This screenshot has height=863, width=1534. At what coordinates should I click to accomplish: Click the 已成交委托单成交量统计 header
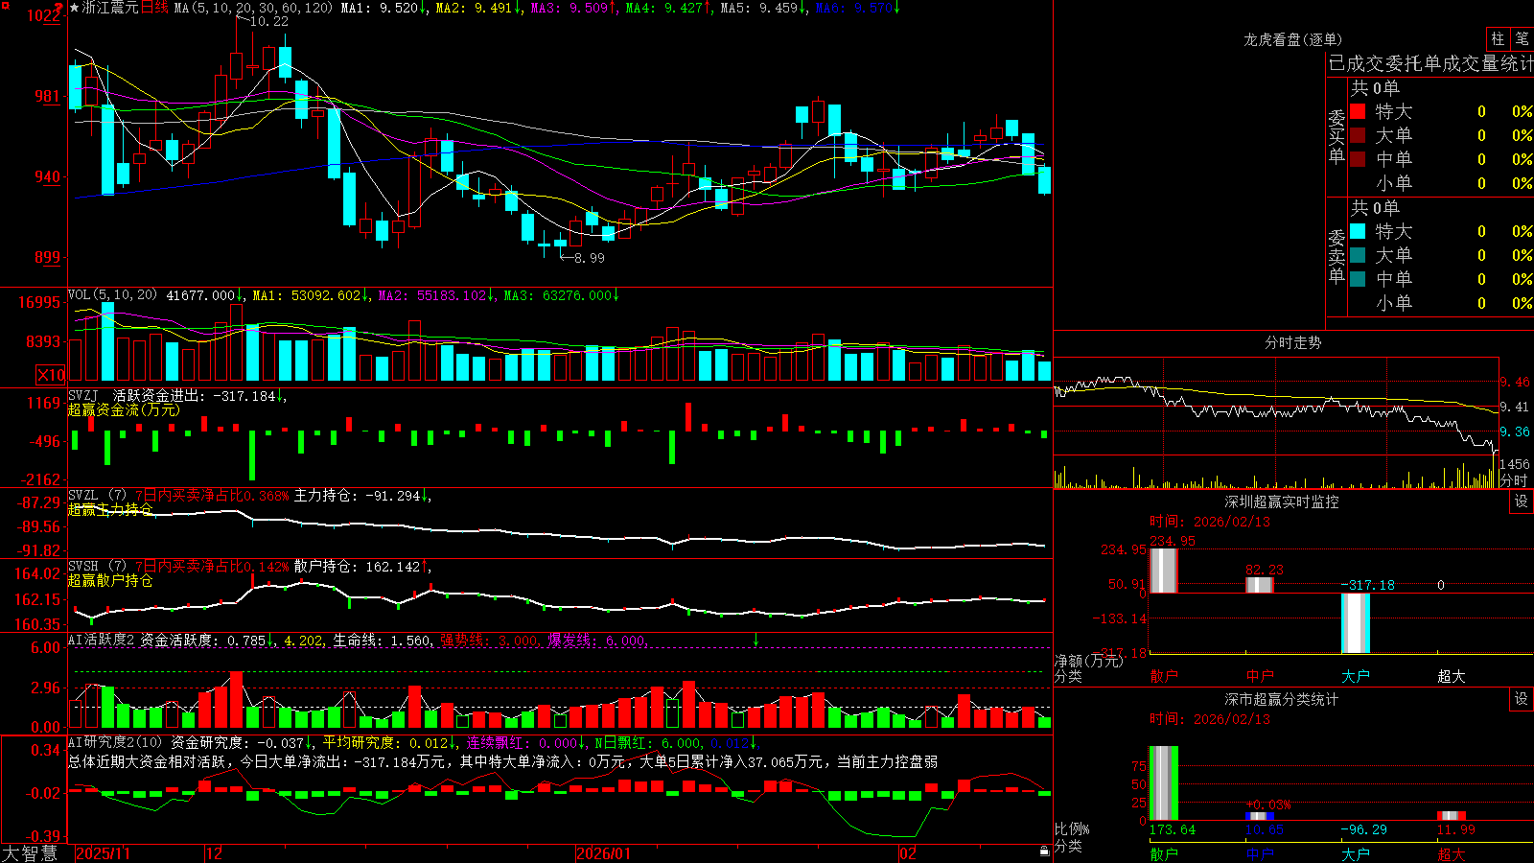[1430, 63]
